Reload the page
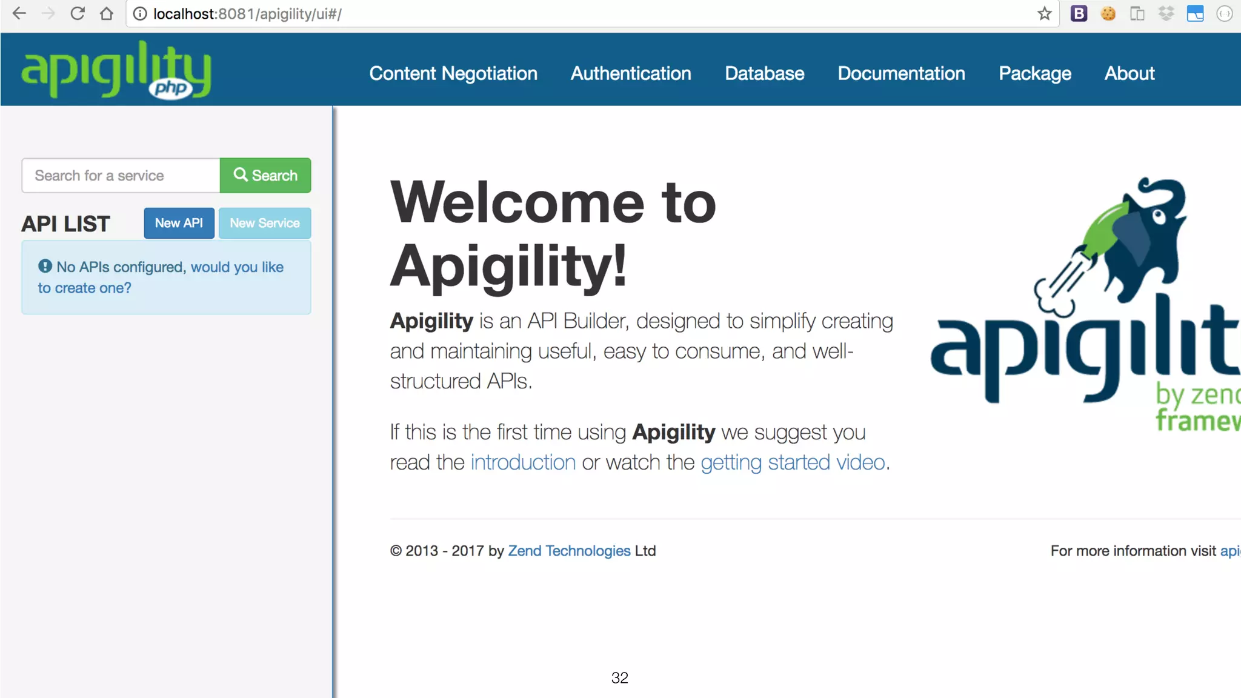 (78, 13)
